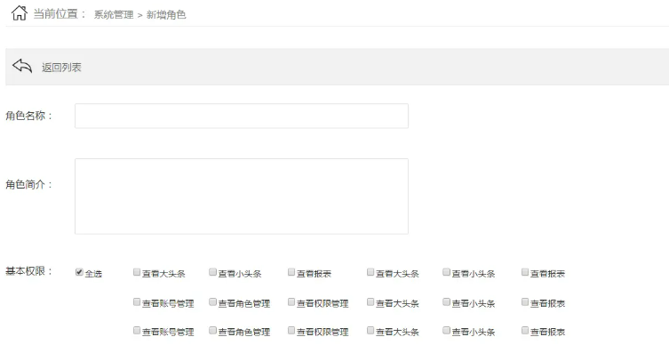This screenshot has height=345, width=669.
Task: Tick 查看账号管理 in the middle permissions row
Action: 137,302
